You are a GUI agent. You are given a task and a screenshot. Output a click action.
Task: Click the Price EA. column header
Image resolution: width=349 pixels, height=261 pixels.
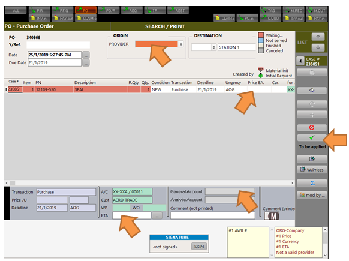coord(255,83)
